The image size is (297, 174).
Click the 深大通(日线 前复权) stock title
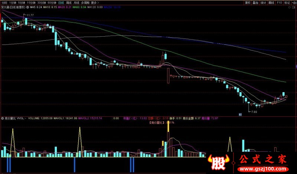pos(13,7)
